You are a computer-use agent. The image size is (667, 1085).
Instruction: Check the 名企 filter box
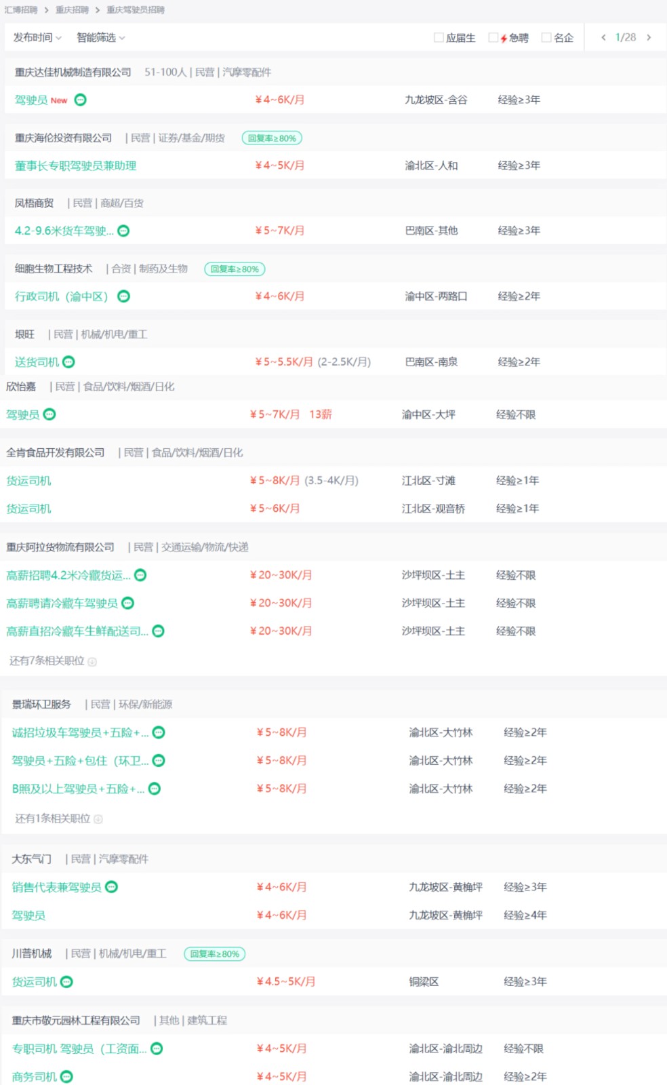click(x=546, y=38)
